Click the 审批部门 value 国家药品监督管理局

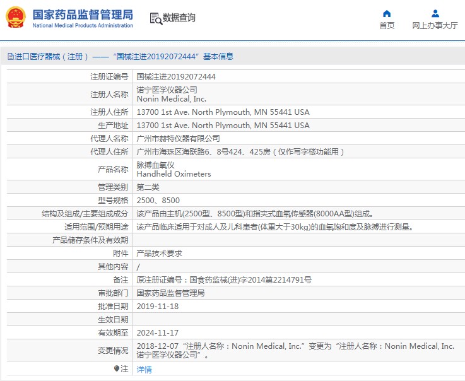170,293
